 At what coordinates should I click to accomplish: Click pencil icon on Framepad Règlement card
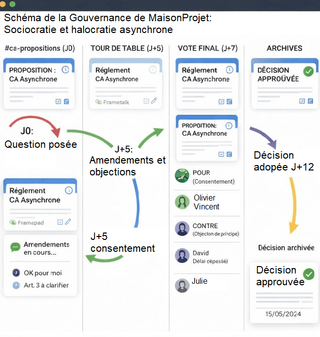click(68, 222)
